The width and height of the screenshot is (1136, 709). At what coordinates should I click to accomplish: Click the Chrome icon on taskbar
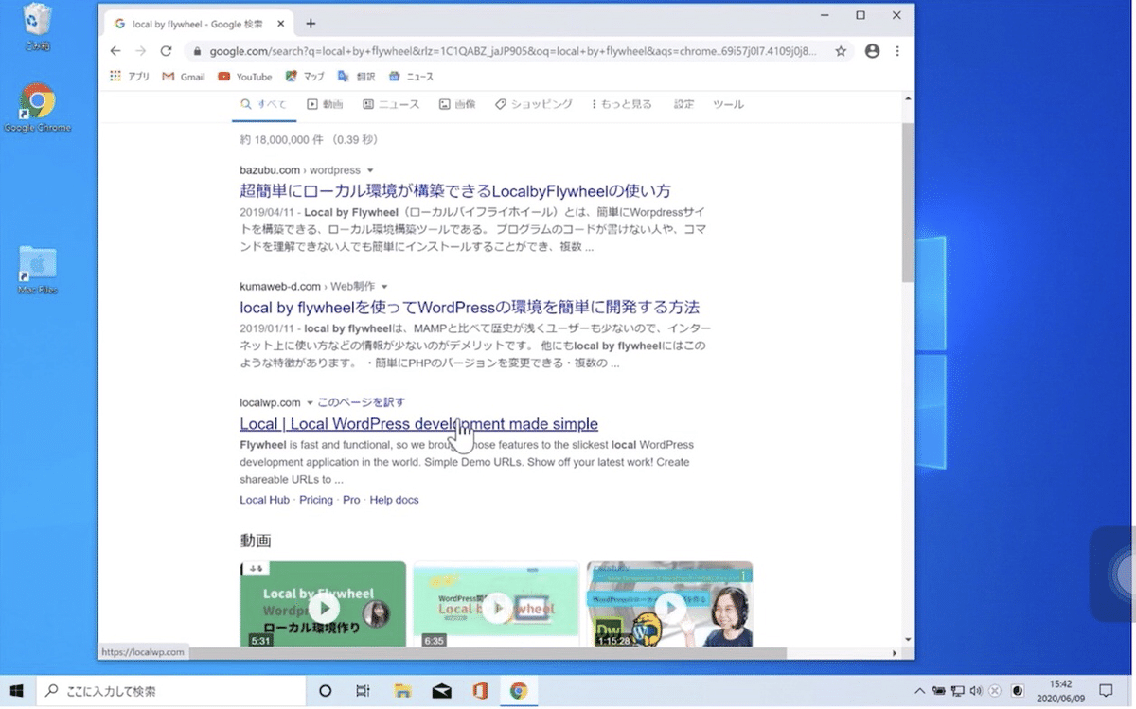[x=519, y=691]
